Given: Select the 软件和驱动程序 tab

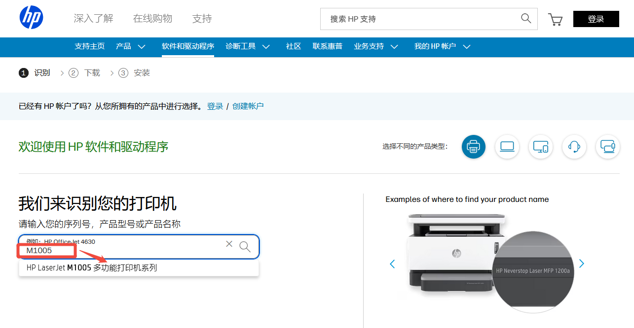Looking at the screenshot, I should click(188, 46).
